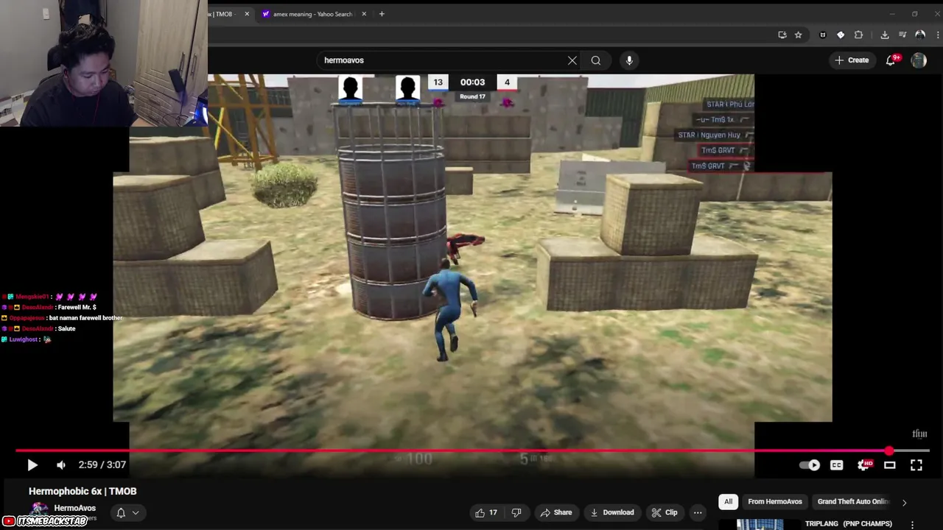Like the video with thumbs up
The image size is (943, 530).
click(486, 512)
